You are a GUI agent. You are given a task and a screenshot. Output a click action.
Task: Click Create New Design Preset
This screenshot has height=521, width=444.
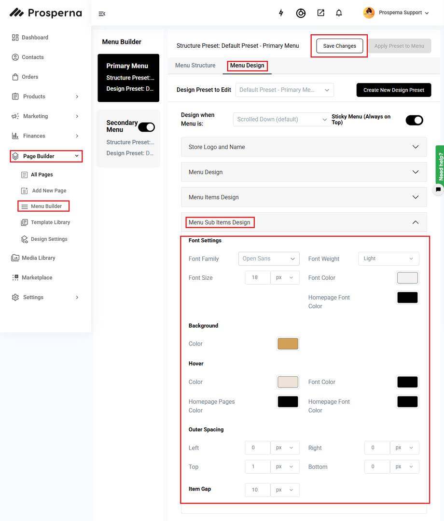393,90
